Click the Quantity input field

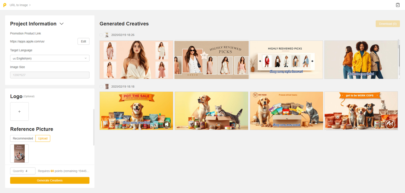coord(23,171)
